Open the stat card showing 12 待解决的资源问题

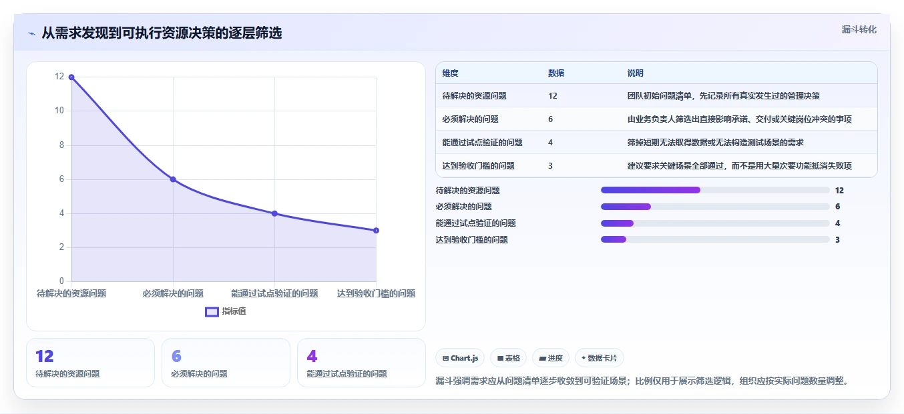click(x=90, y=363)
